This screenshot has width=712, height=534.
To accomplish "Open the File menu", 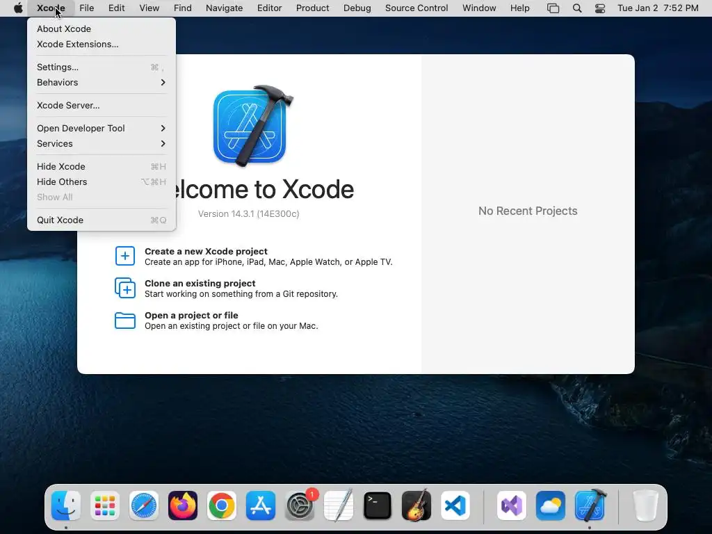I will pyautogui.click(x=86, y=8).
